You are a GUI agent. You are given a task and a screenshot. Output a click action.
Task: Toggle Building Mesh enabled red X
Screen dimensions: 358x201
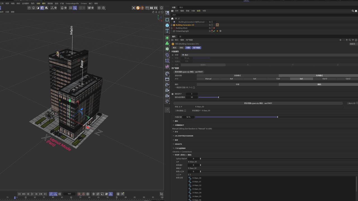coord(214,28)
